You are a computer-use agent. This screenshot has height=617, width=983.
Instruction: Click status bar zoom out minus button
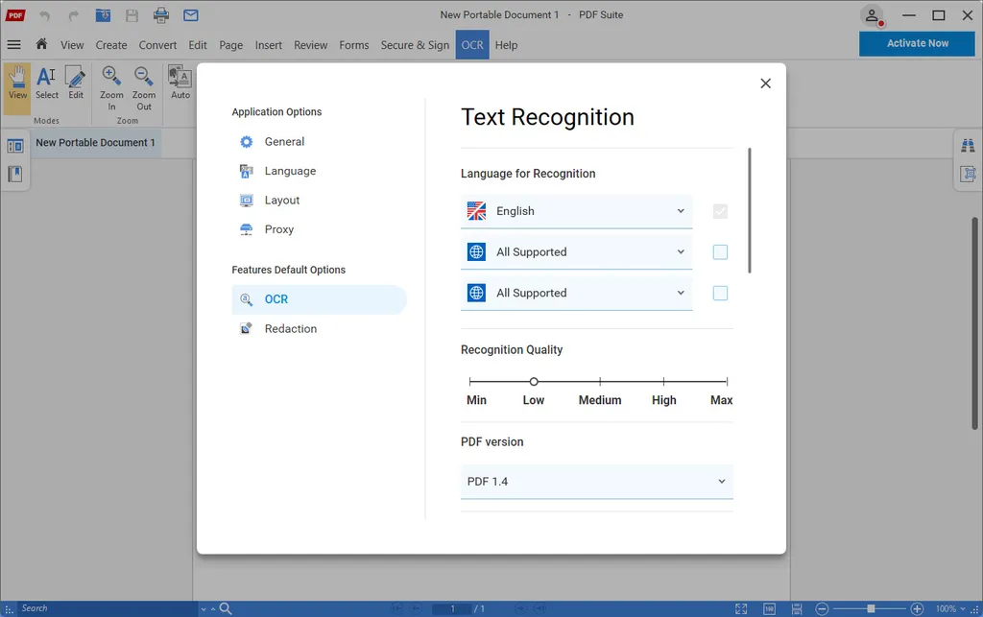click(822, 608)
